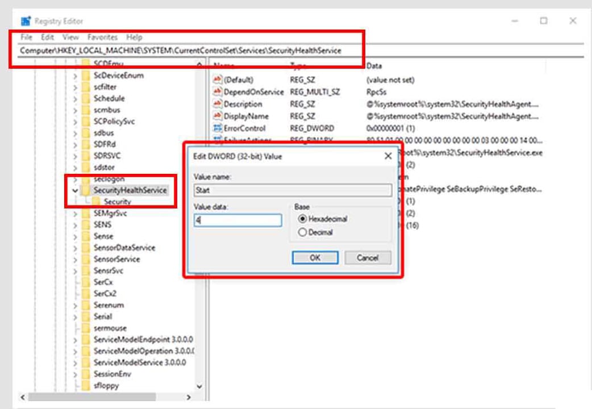592x409 pixels.
Task: Click the folder icon beside SEMgrSvc
Action: (86, 214)
